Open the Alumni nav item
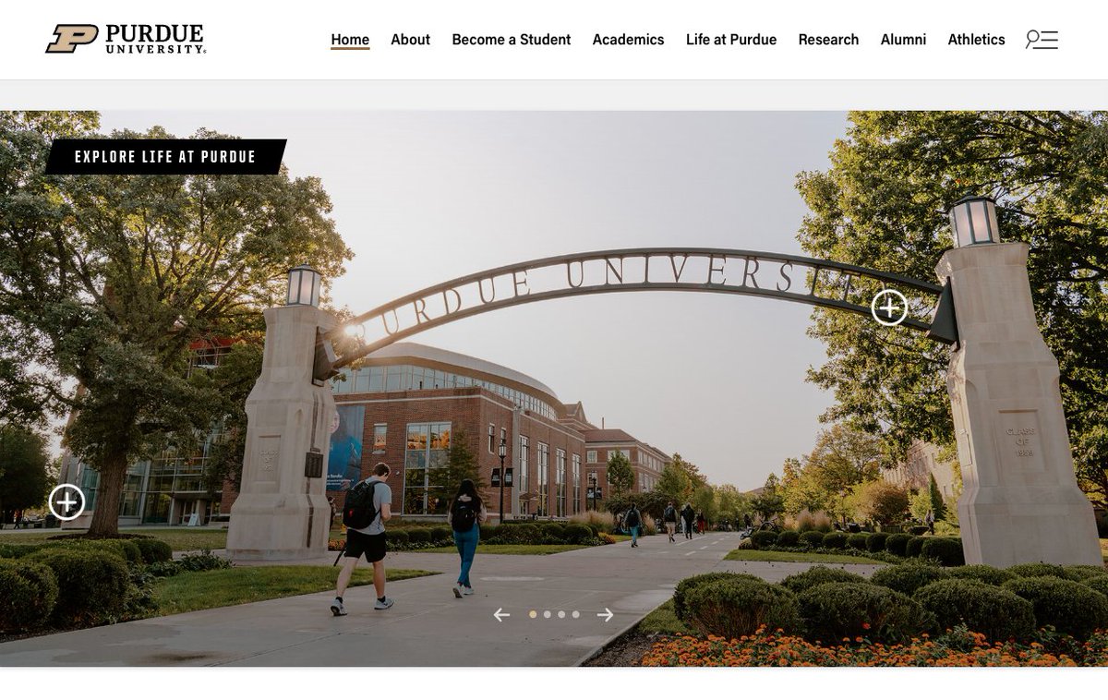The height and width of the screenshot is (700, 1108). [x=903, y=40]
